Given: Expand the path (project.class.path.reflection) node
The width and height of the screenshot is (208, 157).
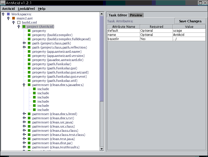Looking at the screenshot, I should point(24,47).
